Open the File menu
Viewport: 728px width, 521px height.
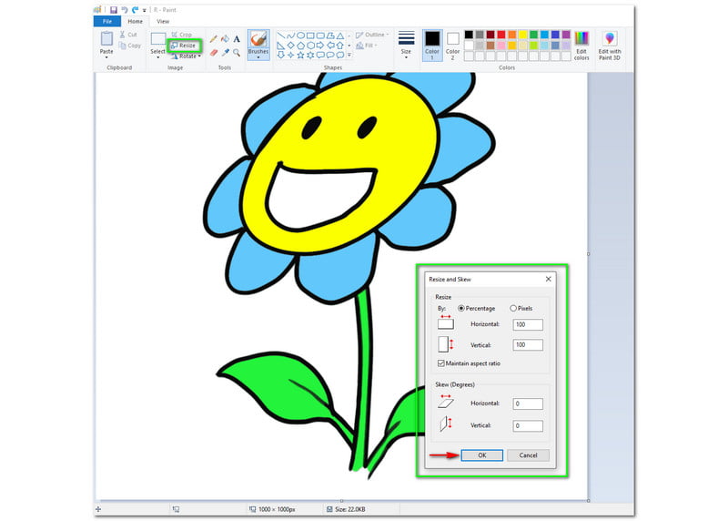(106, 21)
